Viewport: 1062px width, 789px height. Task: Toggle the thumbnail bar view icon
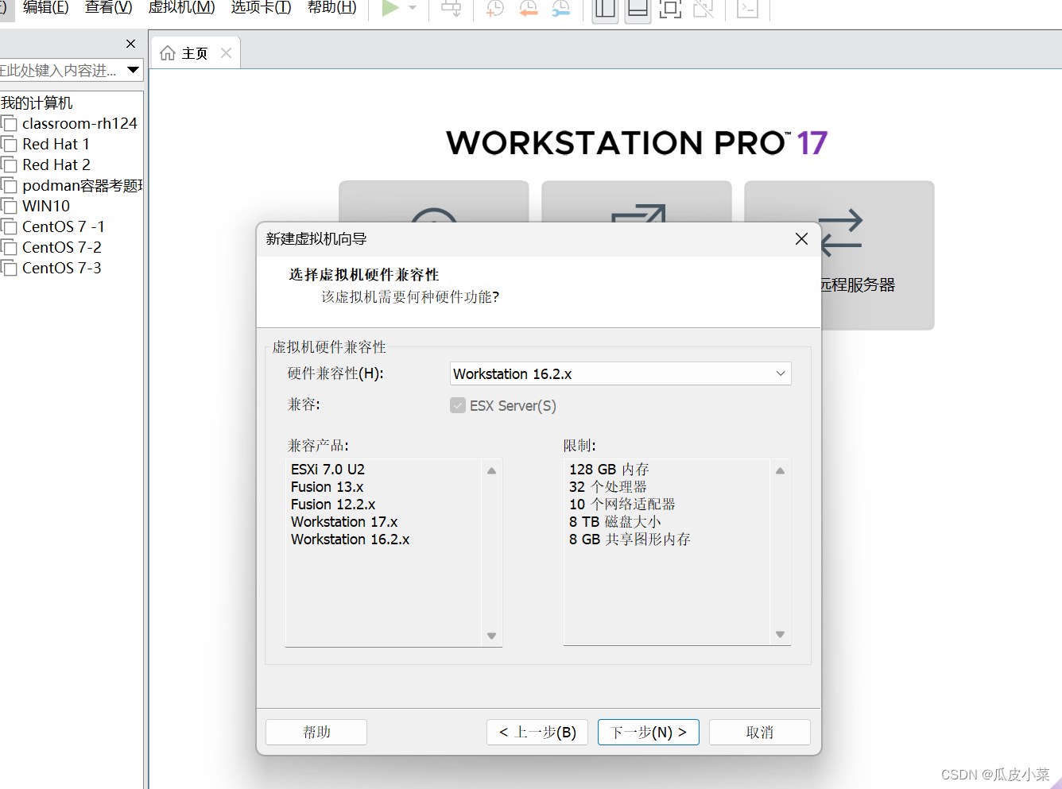pyautogui.click(x=638, y=9)
